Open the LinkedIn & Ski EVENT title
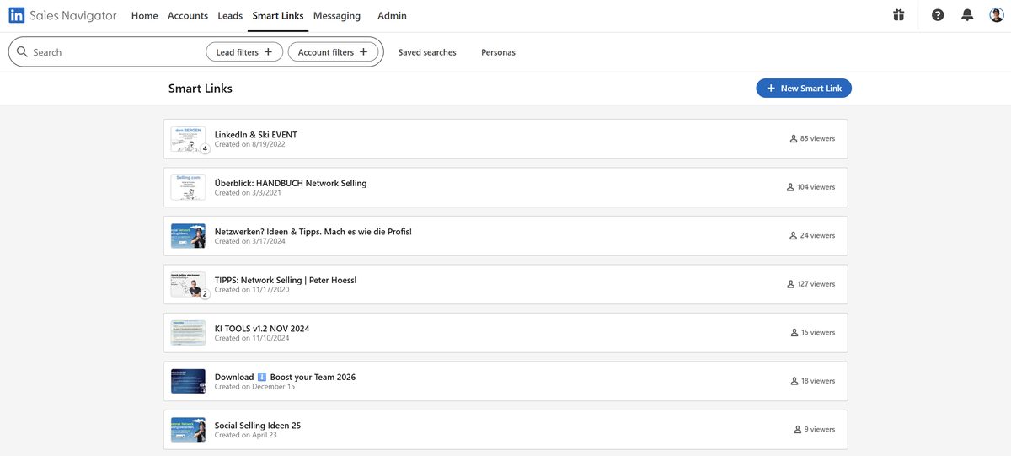This screenshot has width=1011, height=456. (x=256, y=135)
